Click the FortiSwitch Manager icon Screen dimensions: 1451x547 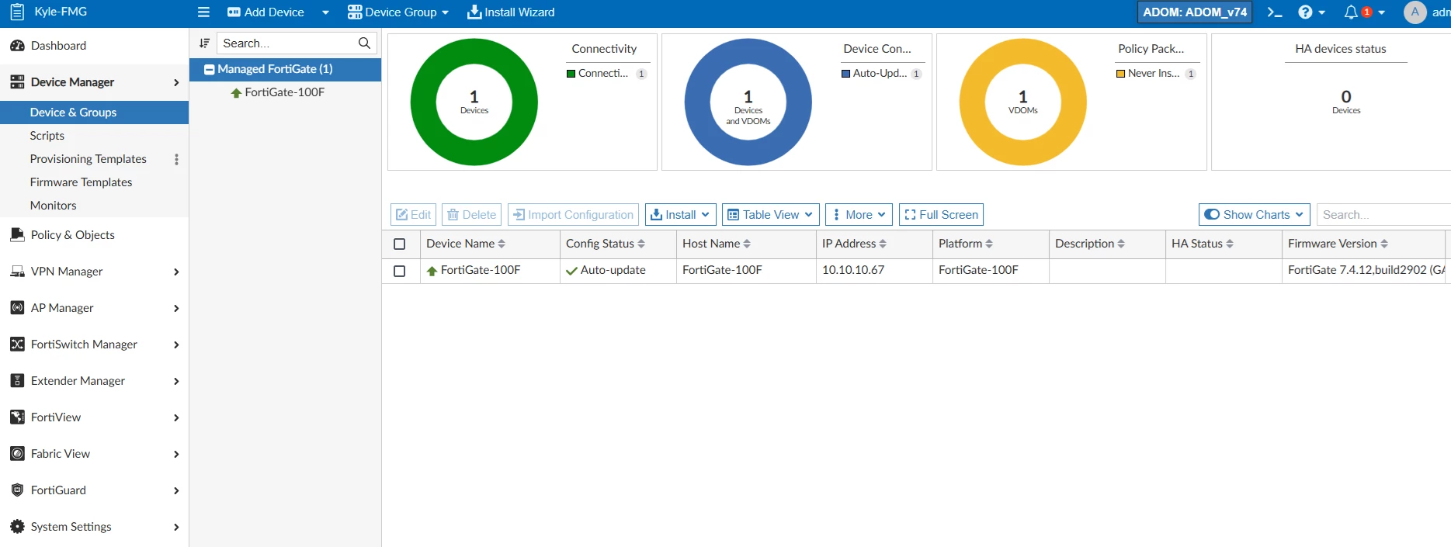click(x=17, y=344)
